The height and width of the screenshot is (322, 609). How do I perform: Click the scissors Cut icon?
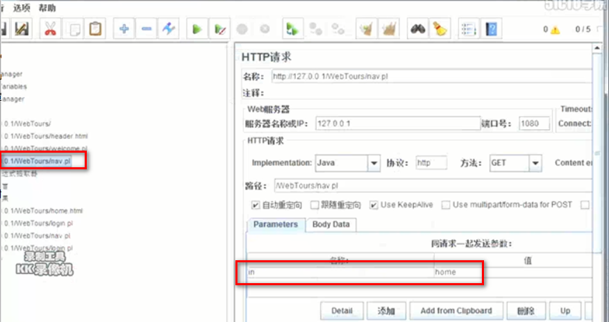pos(50,29)
